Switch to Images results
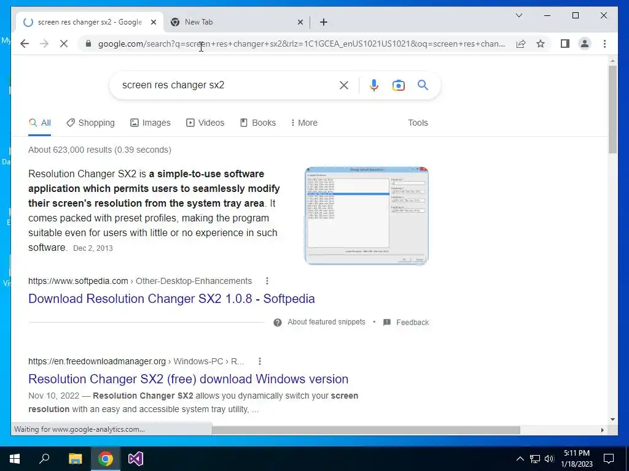 click(150, 123)
